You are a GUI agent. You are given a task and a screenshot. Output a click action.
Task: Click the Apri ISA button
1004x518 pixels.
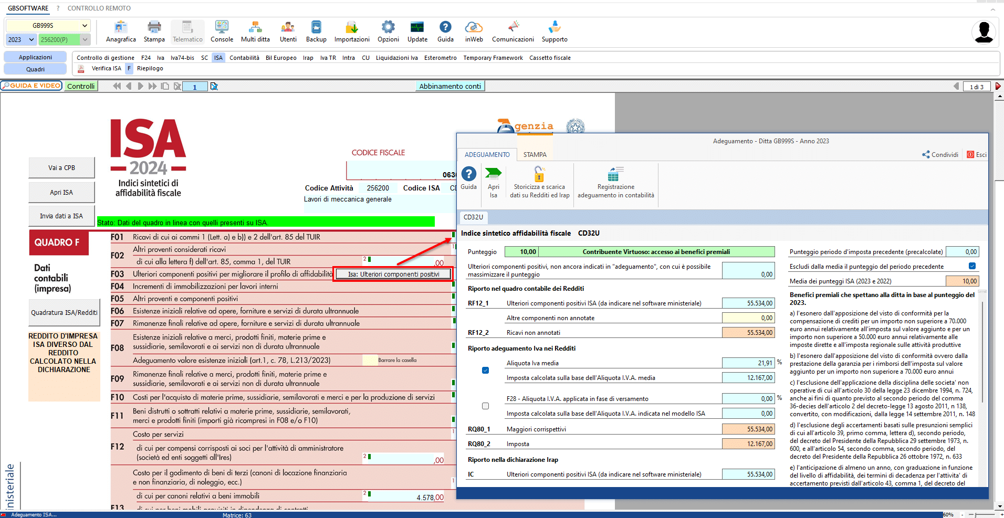(x=61, y=193)
